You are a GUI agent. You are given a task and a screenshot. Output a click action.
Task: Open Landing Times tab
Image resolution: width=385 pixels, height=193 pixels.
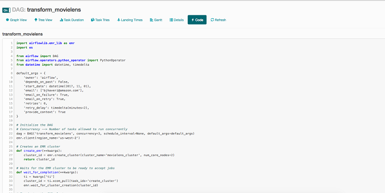coord(129,20)
